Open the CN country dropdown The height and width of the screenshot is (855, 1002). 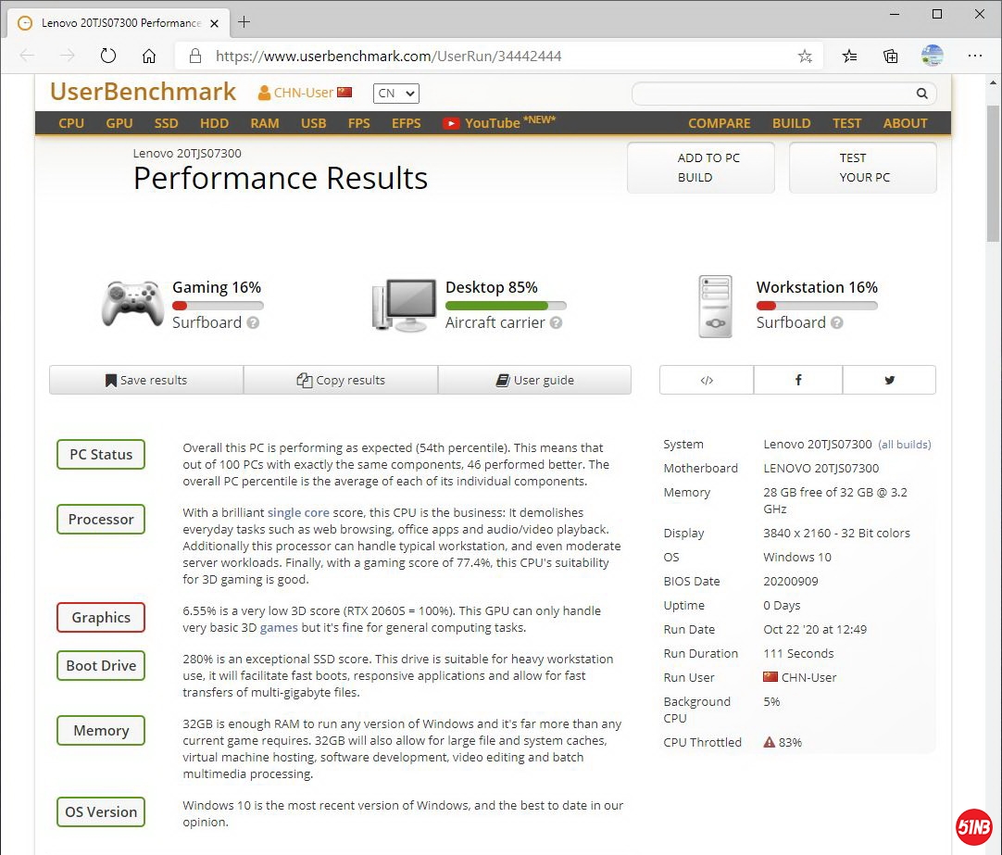click(x=396, y=94)
